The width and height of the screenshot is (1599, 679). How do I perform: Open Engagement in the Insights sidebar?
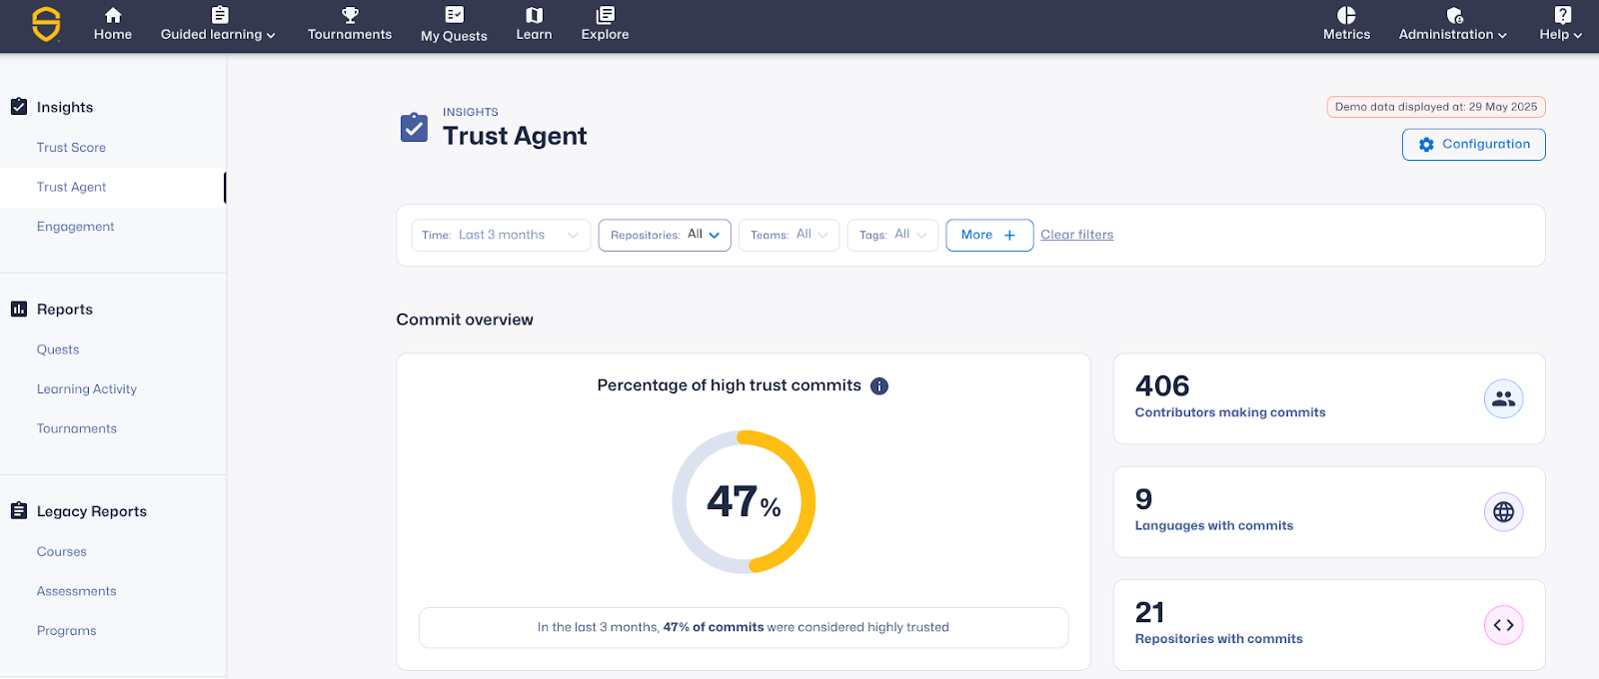76,227
